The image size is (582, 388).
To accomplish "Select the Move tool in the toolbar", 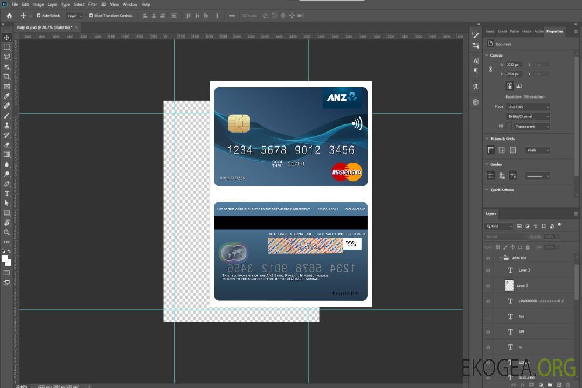I will pyautogui.click(x=6, y=38).
